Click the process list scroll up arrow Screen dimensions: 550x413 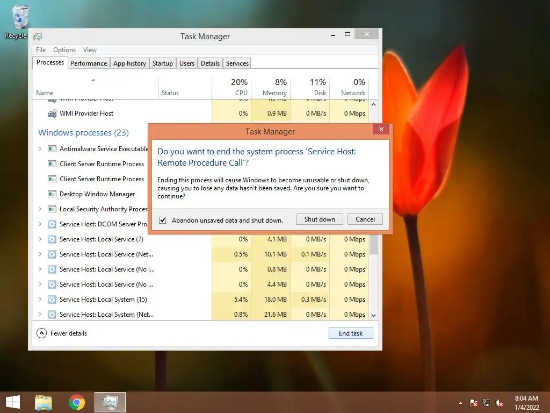pos(374,105)
